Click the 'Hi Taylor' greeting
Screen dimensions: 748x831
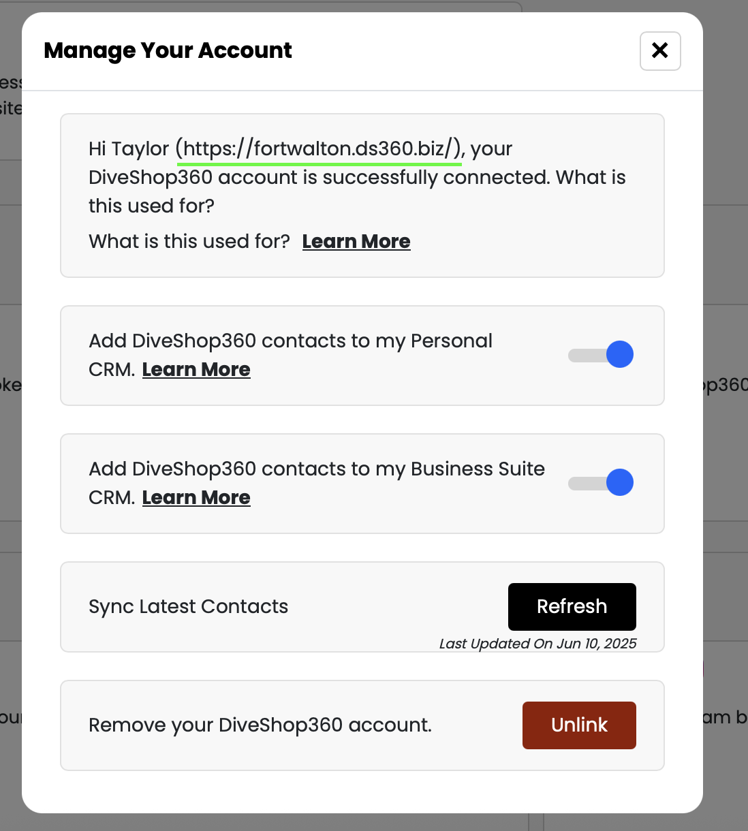(x=129, y=149)
